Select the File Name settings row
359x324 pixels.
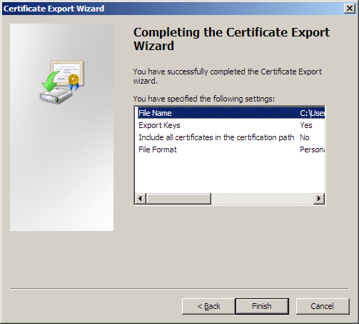[x=231, y=113]
